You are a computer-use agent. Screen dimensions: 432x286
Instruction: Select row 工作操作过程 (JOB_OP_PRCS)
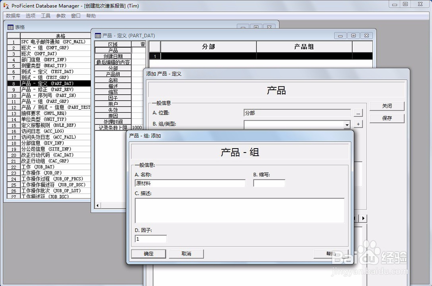click(x=55, y=179)
